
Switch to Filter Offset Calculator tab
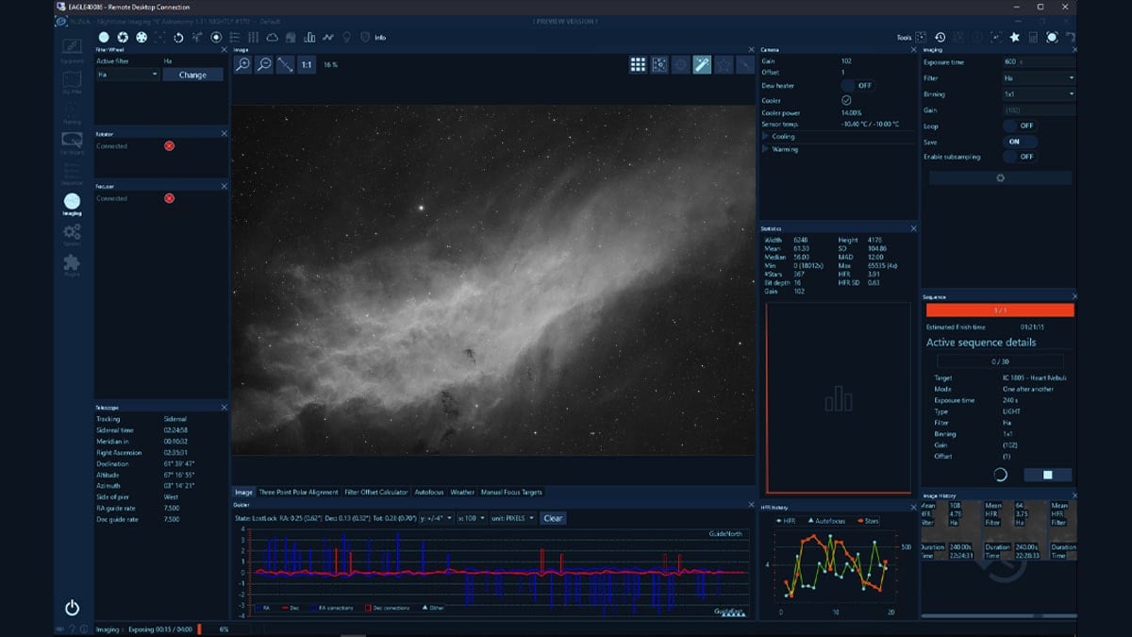375,492
